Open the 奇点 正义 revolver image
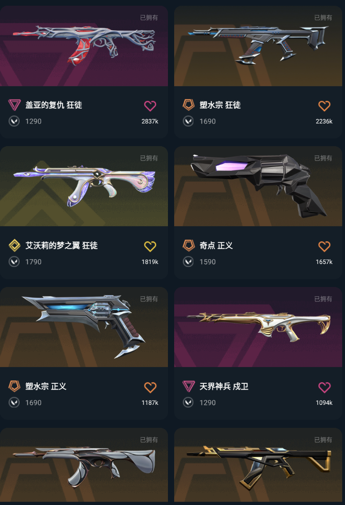 pyautogui.click(x=258, y=186)
